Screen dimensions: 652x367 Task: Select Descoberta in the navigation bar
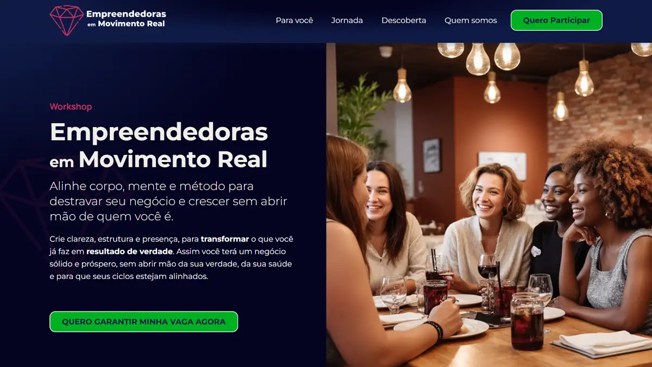404,20
